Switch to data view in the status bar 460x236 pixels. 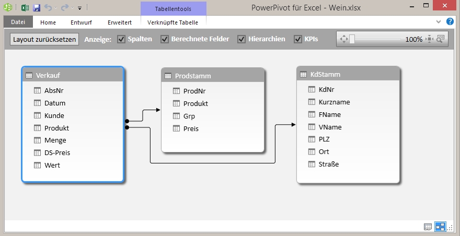[428, 227]
